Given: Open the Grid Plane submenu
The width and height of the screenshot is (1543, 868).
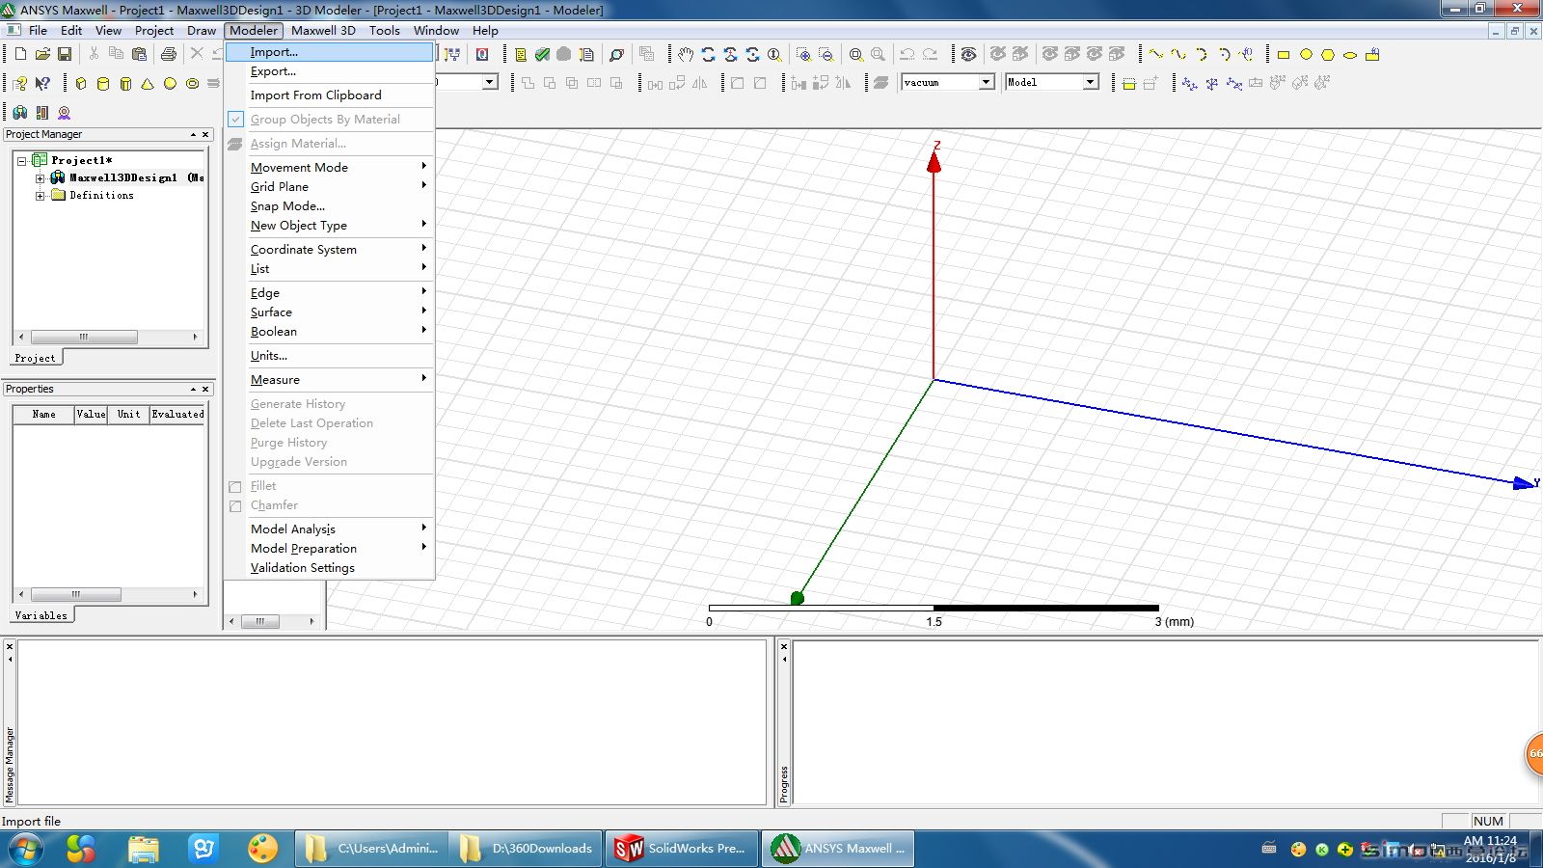Looking at the screenshot, I should pos(330,186).
